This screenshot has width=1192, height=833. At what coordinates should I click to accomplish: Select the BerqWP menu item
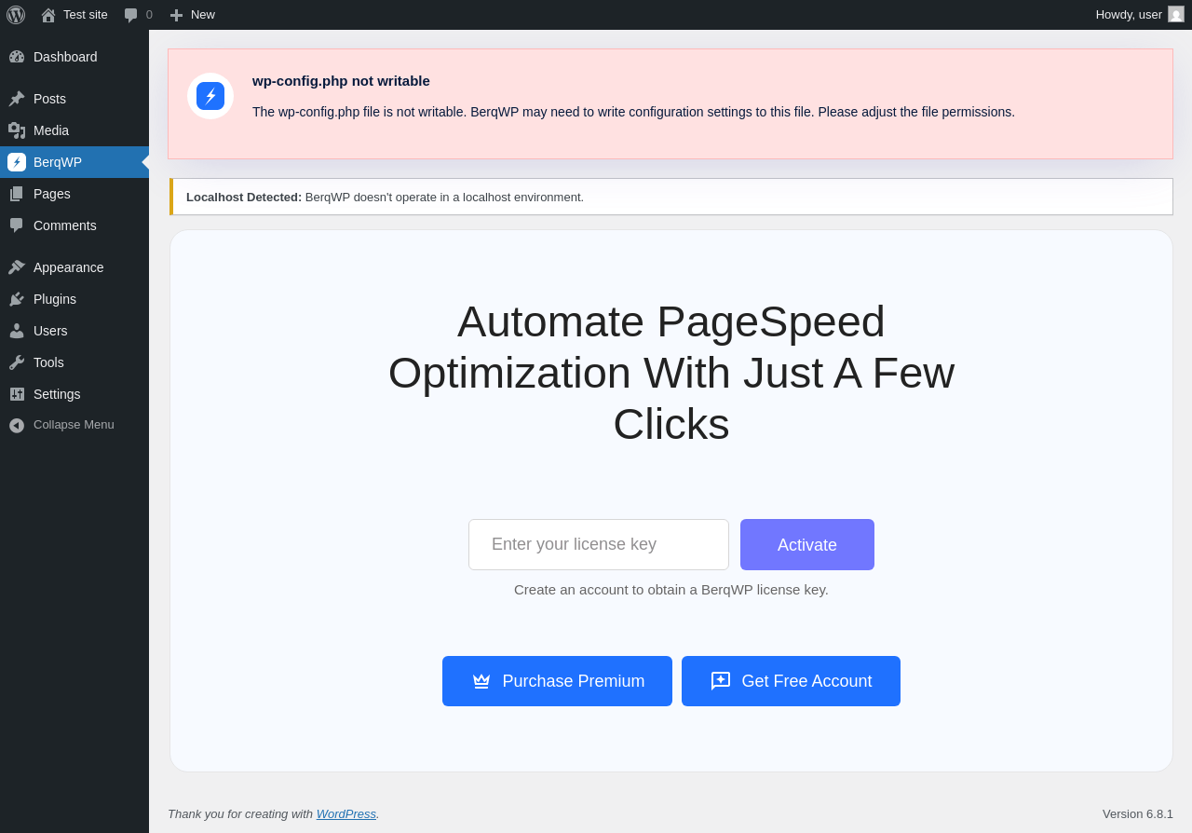(x=74, y=162)
